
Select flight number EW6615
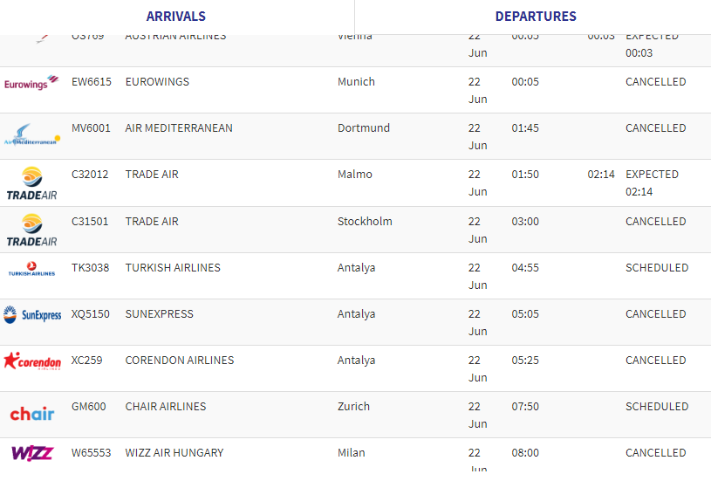click(x=91, y=82)
